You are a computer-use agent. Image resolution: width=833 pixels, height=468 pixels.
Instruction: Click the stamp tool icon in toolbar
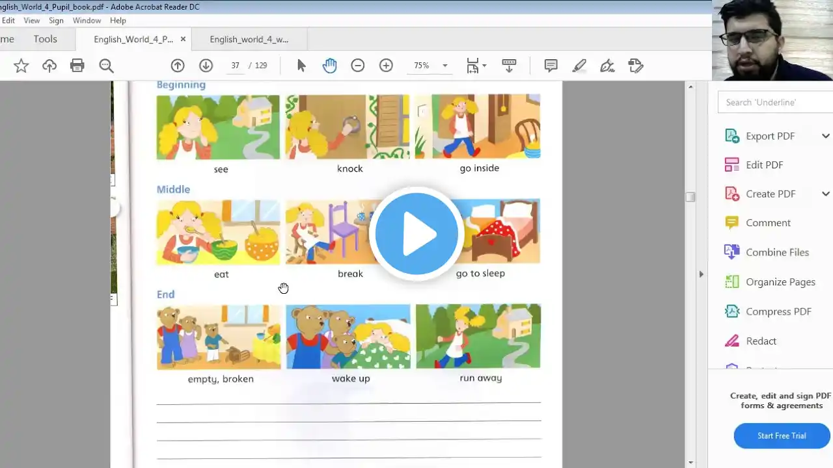point(636,66)
